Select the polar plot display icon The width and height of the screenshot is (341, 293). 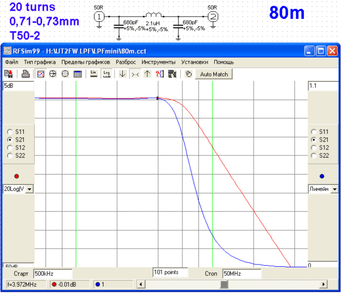(x=65, y=74)
